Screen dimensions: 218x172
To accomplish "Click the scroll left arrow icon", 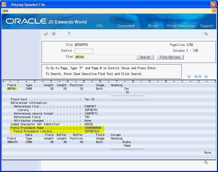I will 189,77.
